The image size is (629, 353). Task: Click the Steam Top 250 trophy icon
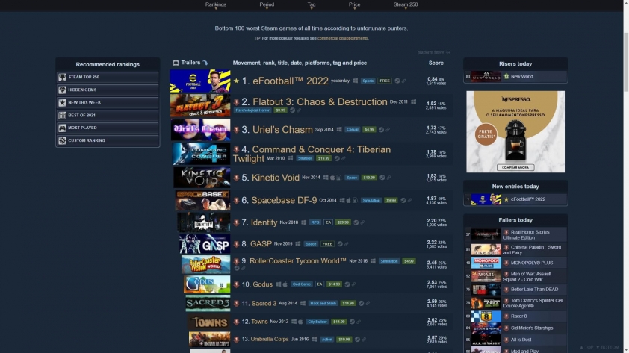62,77
